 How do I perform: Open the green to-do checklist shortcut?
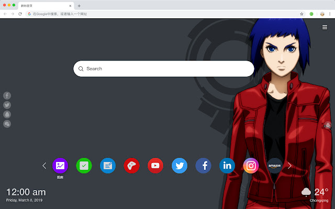coord(84,166)
